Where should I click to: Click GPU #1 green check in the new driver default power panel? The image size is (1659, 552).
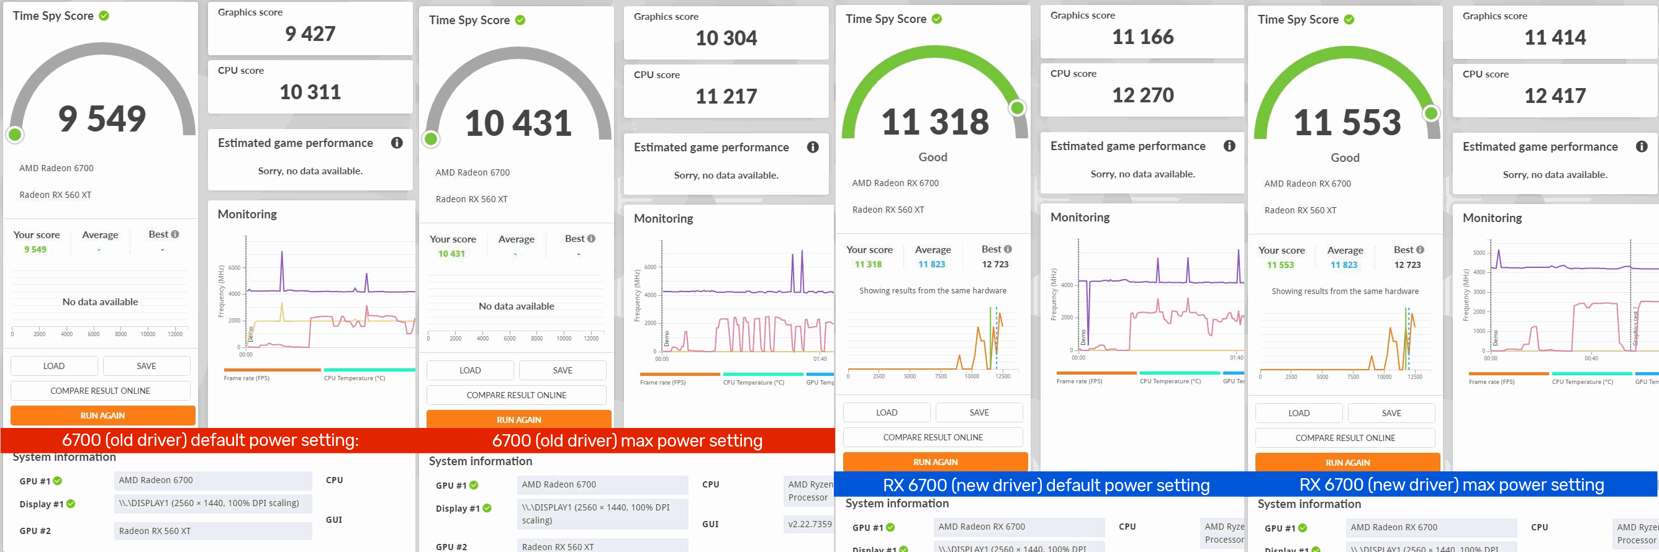pos(890,527)
